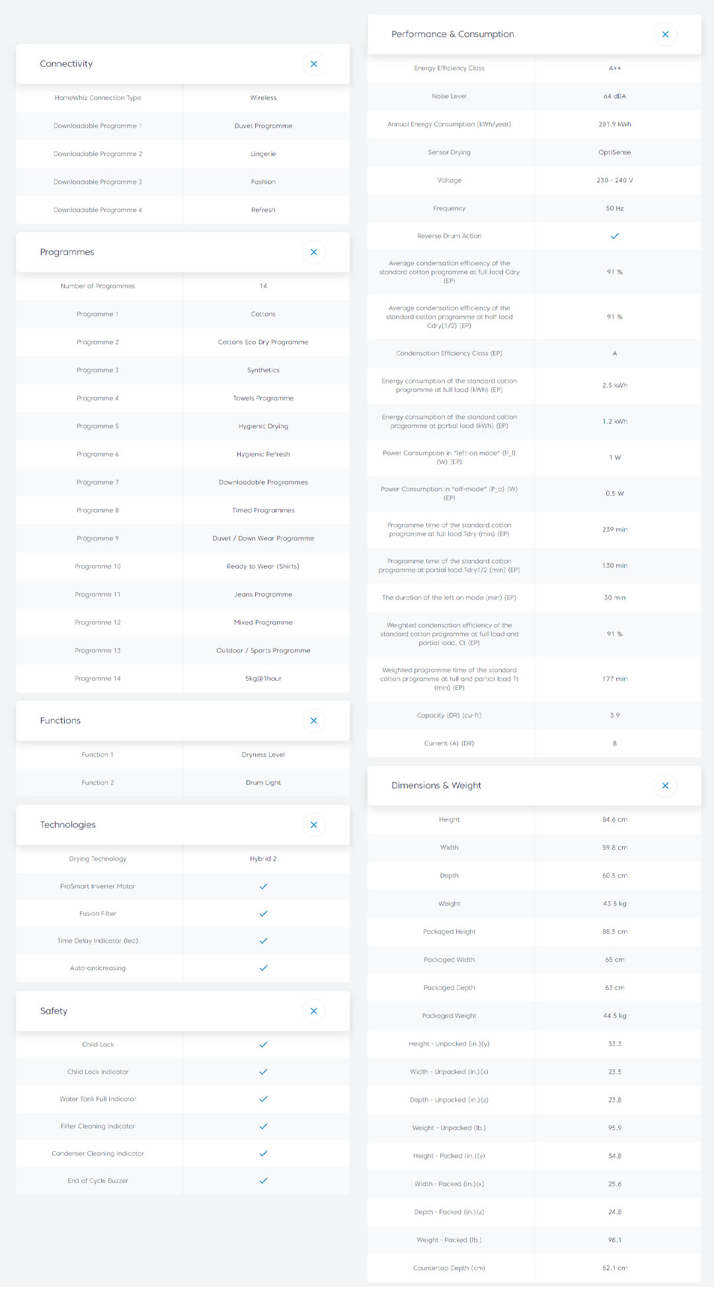Collapse Dimensions & Weight using X icon
The image size is (714, 1292).
(665, 786)
